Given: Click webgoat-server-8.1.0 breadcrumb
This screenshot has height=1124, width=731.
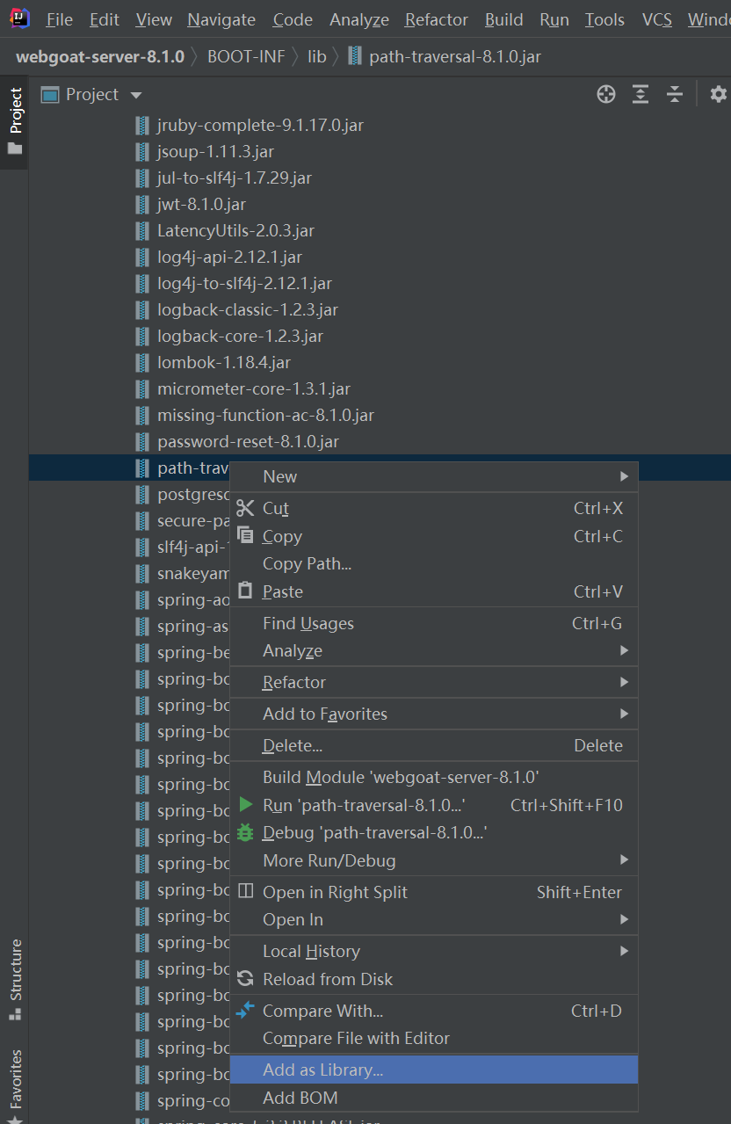Looking at the screenshot, I should click(x=100, y=57).
